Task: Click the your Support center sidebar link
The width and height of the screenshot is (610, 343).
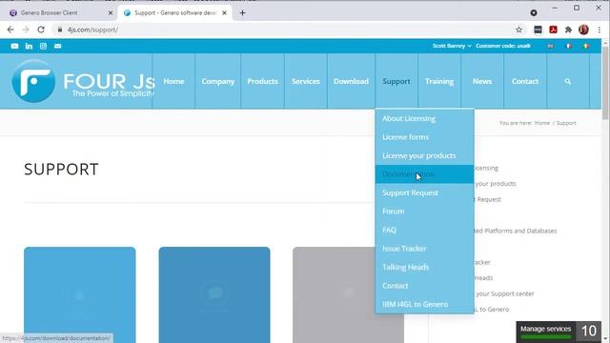Action: (x=504, y=293)
